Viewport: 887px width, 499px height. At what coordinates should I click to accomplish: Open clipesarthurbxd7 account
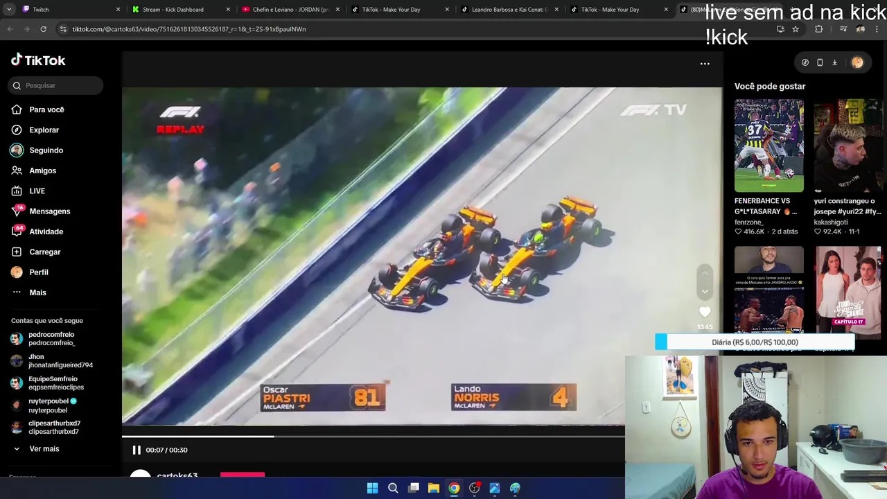(x=46, y=427)
